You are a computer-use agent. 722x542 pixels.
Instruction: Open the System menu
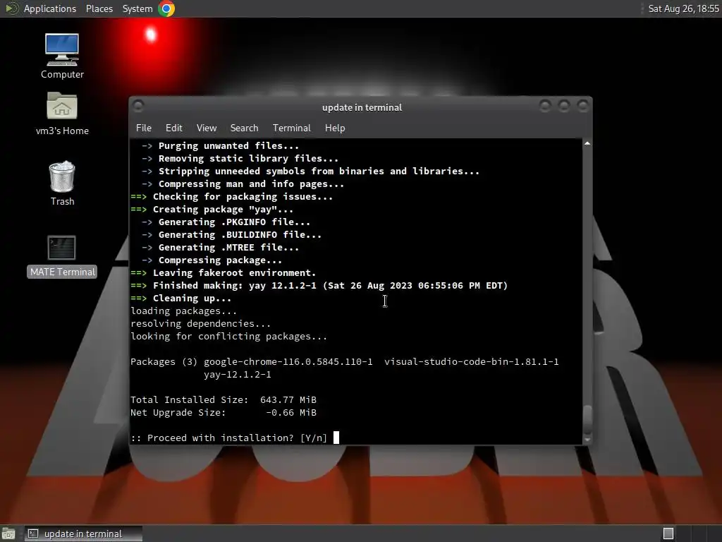coord(137,8)
